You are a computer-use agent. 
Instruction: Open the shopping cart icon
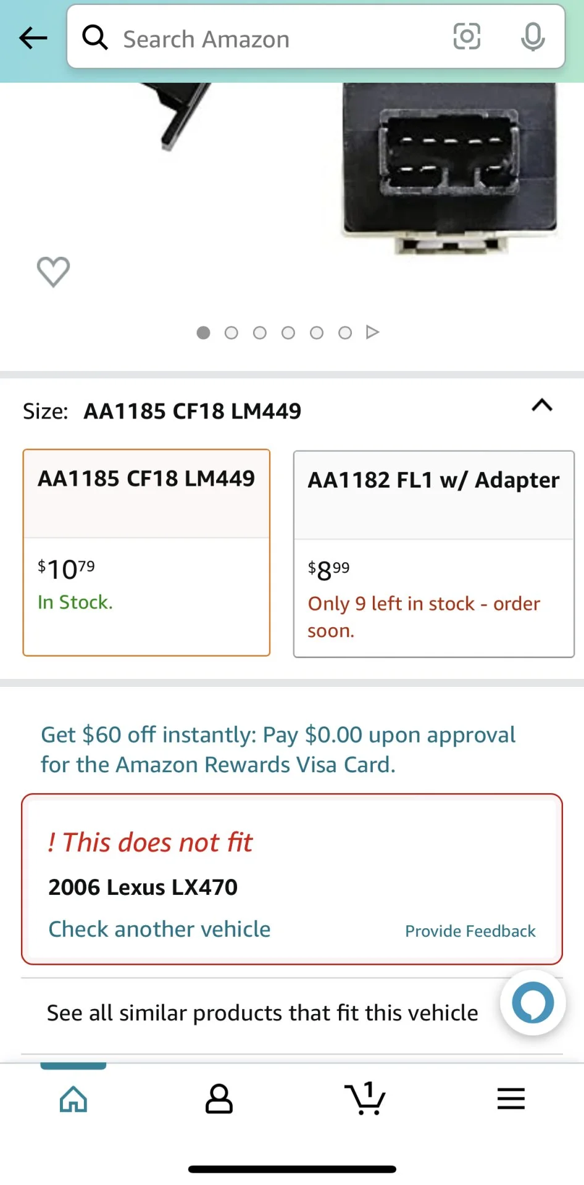[365, 1099]
